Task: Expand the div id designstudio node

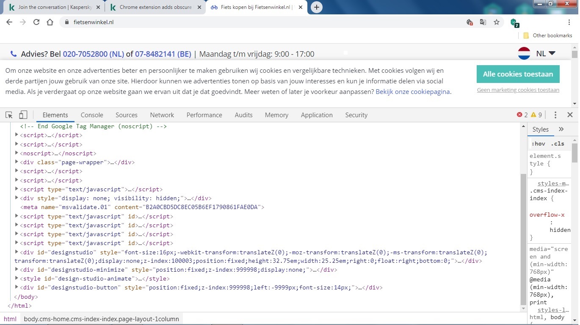Action: coord(17,252)
